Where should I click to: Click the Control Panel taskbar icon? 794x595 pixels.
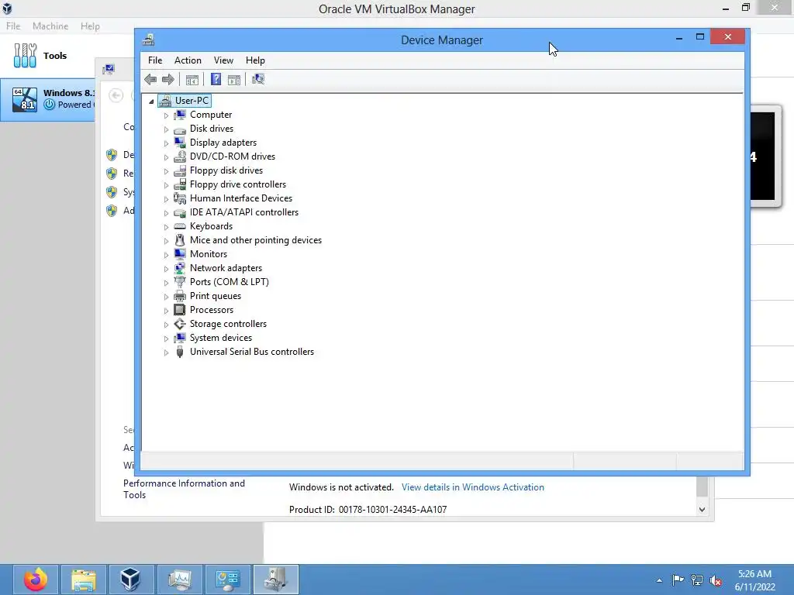(227, 580)
